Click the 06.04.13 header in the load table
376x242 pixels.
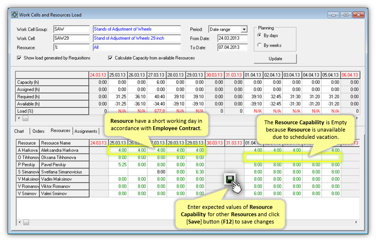pyautogui.click(x=350, y=75)
